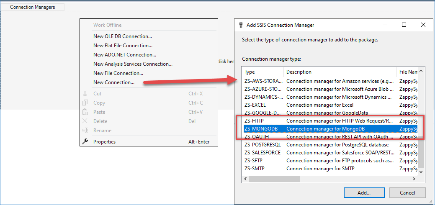Choose the Paste Ctrl+V menu entry
Screen dimensions: 435x205
tap(149, 112)
